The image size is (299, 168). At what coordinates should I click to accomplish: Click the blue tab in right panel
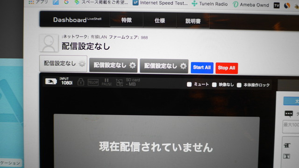[x=291, y=101]
